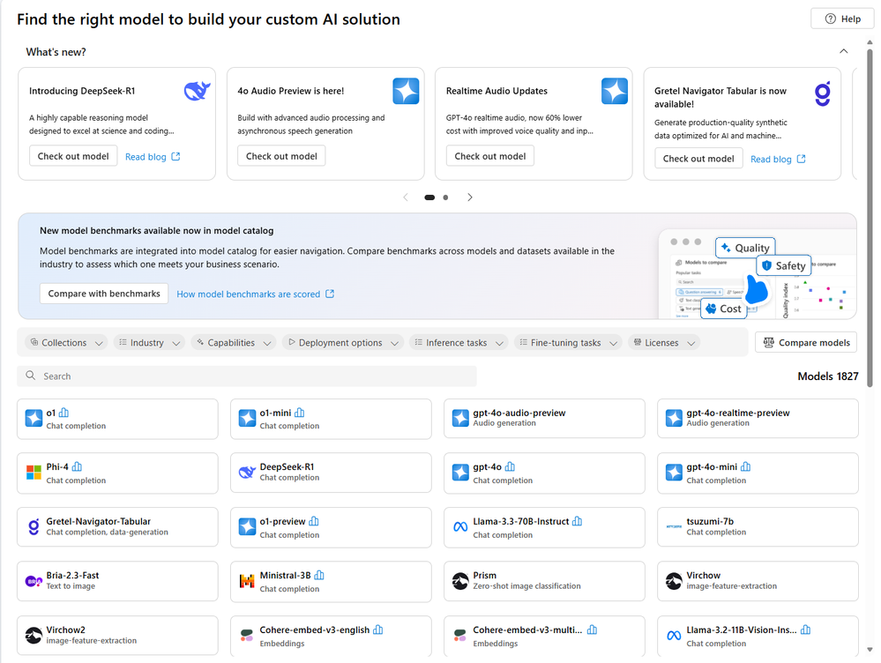
Task: Expand the Capabilities filter
Action: (234, 343)
